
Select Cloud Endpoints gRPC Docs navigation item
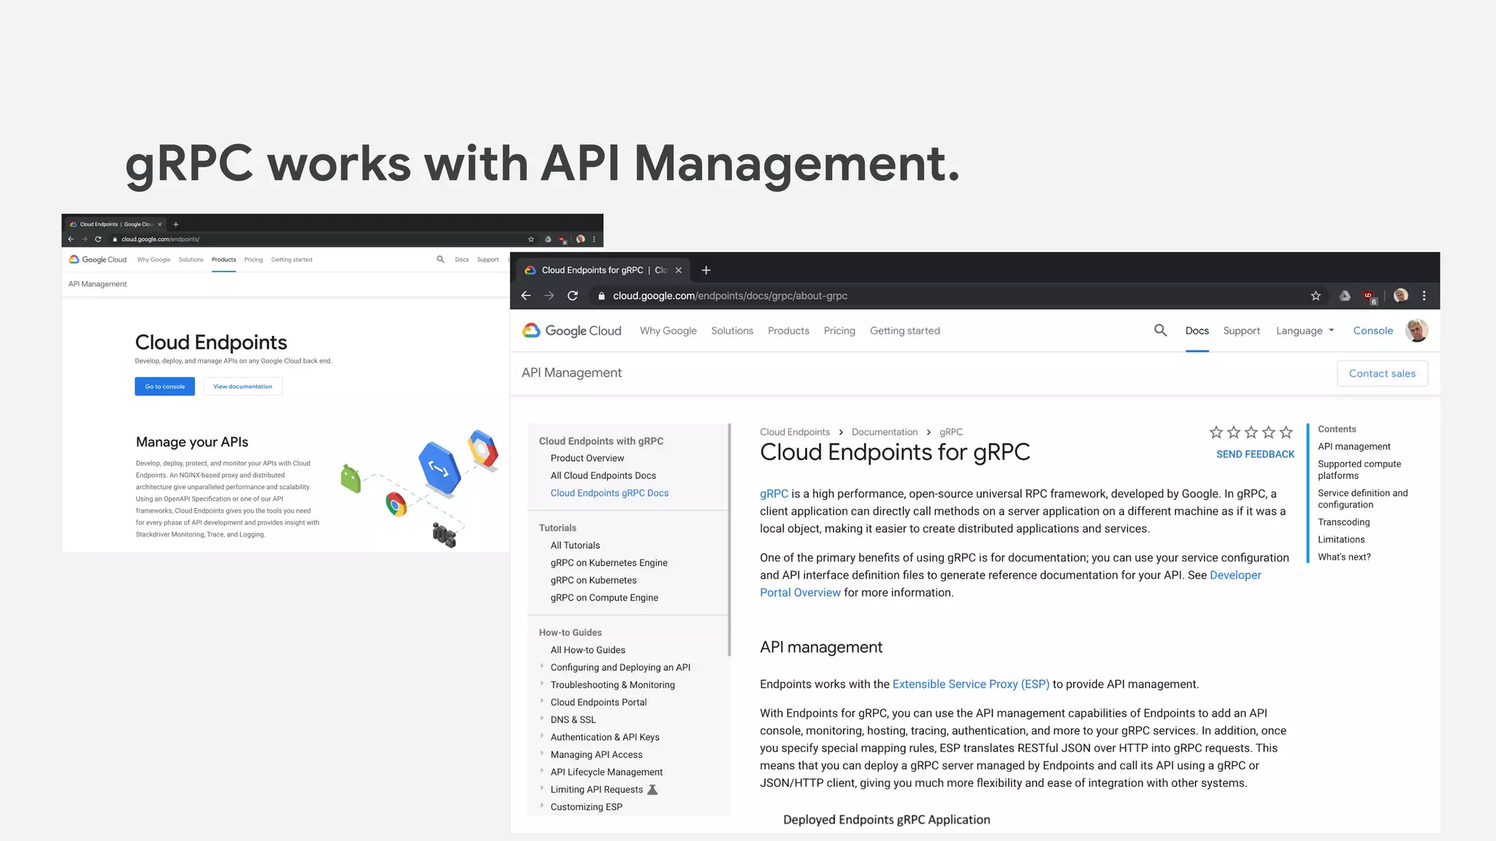click(x=609, y=493)
